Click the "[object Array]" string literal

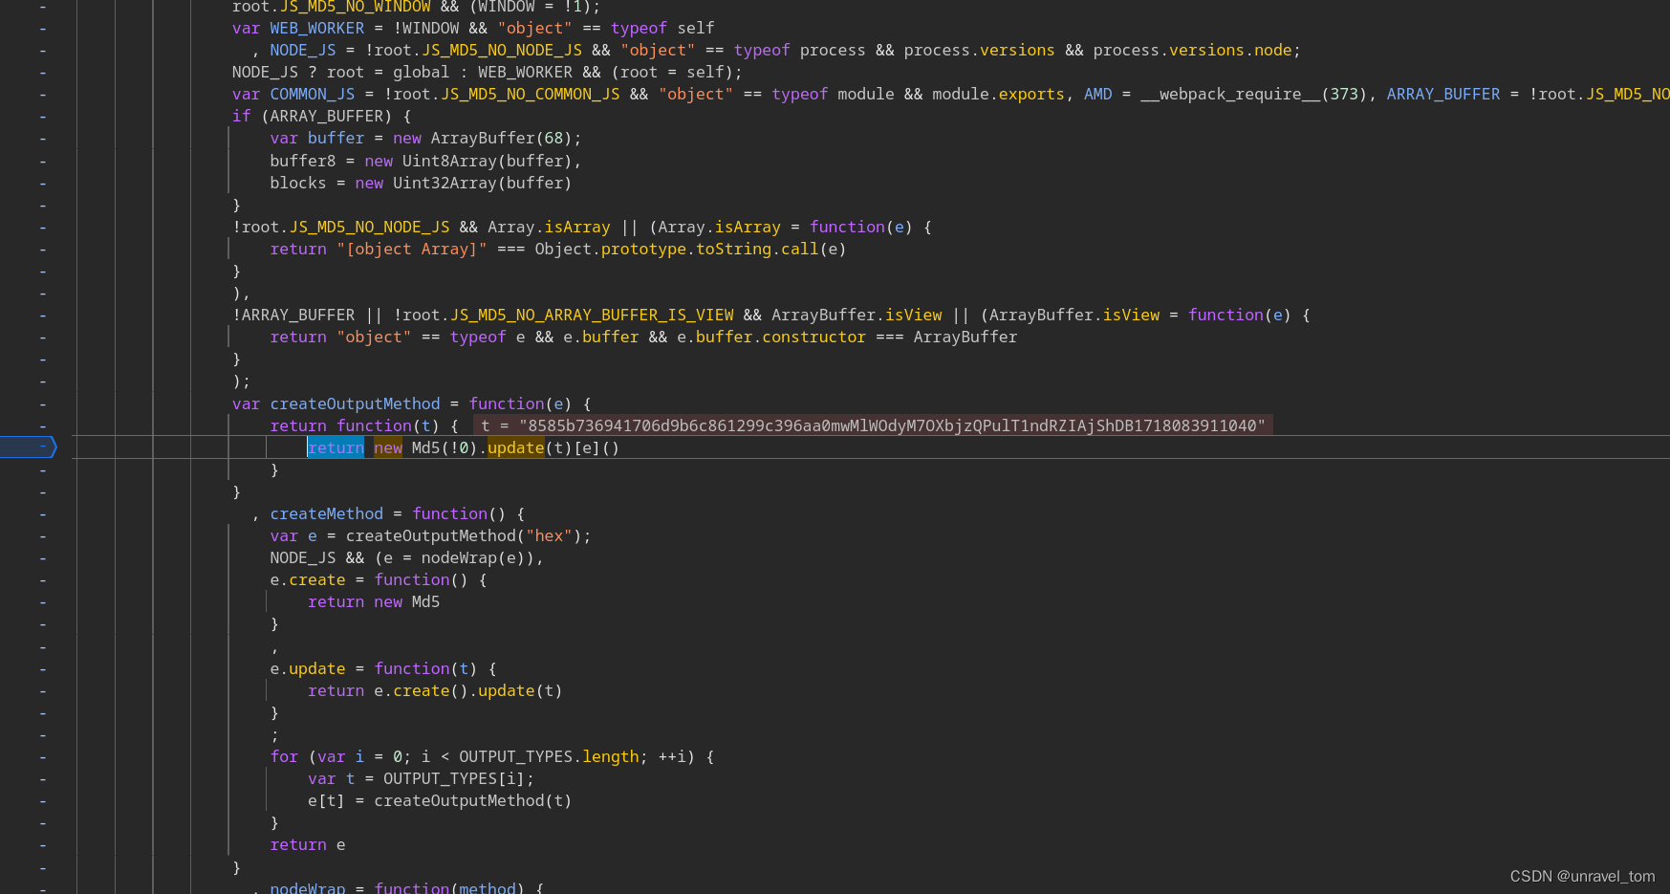point(411,249)
